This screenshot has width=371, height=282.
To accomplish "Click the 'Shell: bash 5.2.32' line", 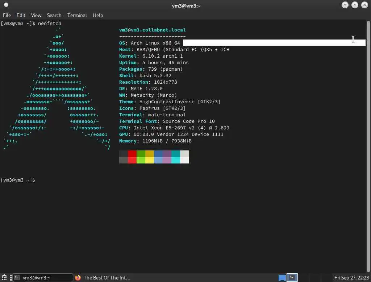I will point(145,75).
